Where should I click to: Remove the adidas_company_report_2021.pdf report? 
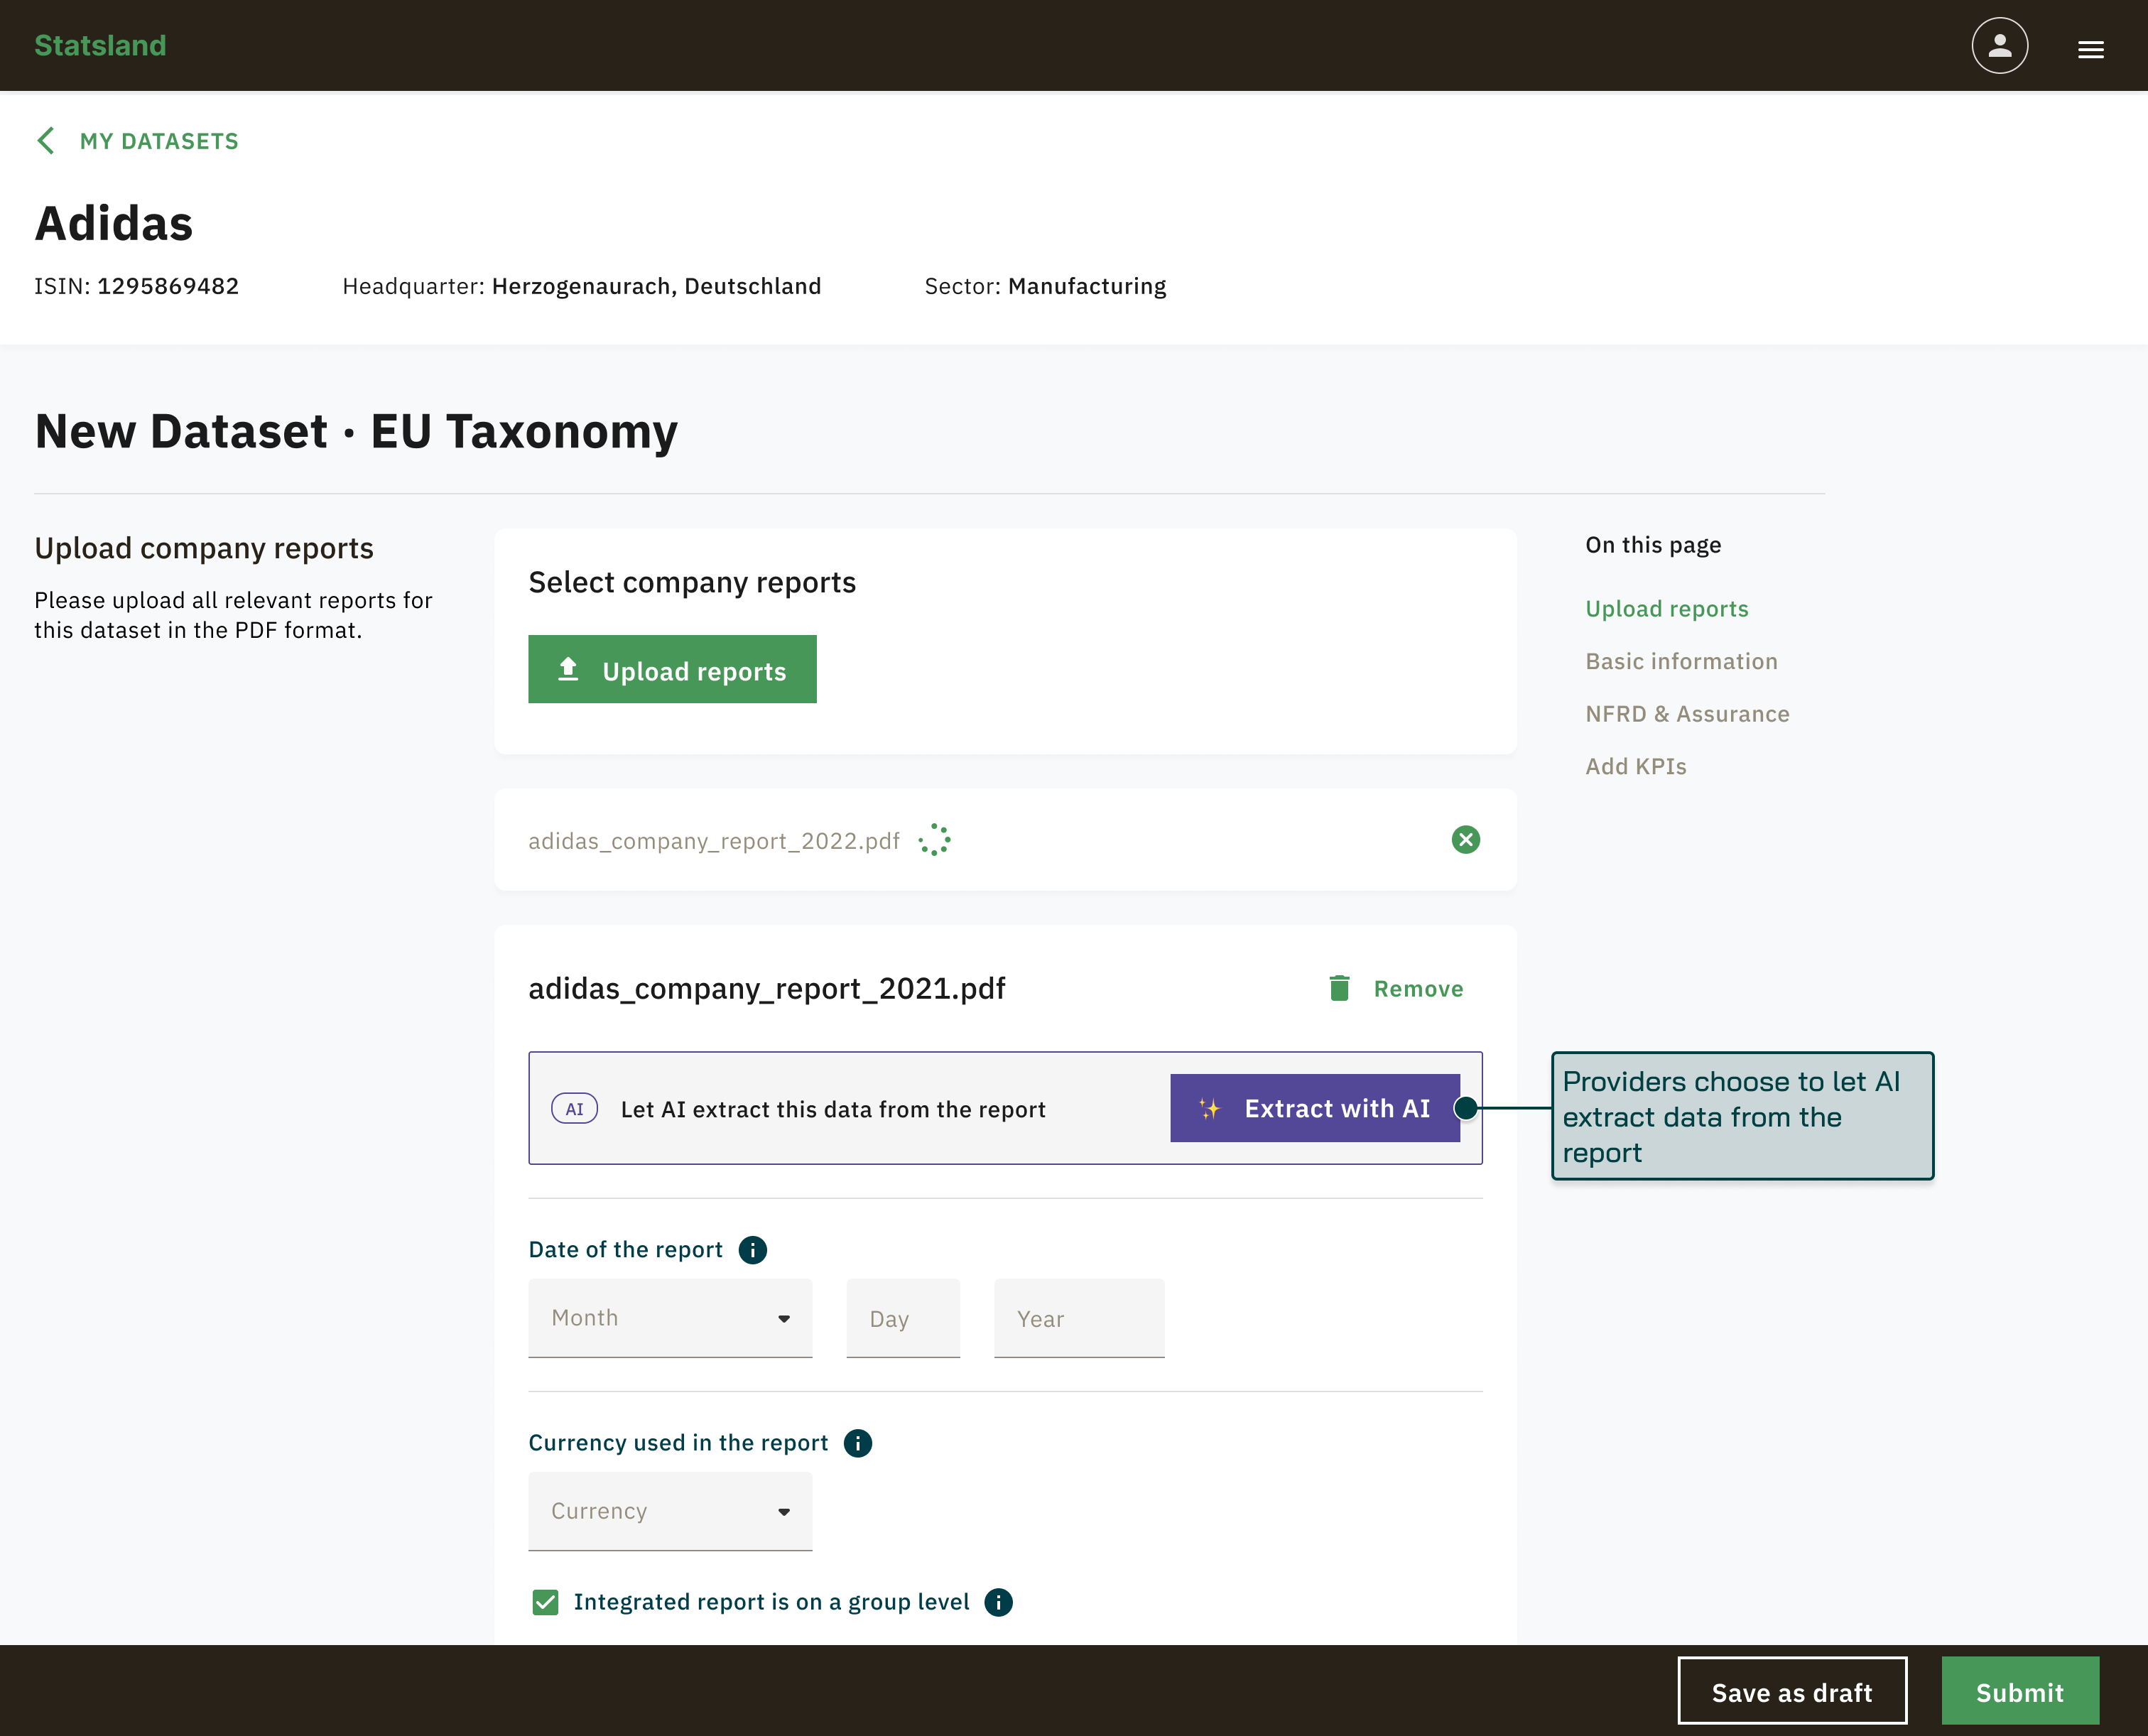(x=1397, y=988)
